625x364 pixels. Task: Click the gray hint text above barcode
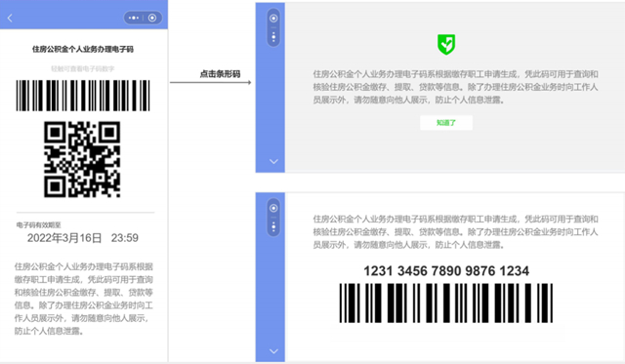click(83, 69)
